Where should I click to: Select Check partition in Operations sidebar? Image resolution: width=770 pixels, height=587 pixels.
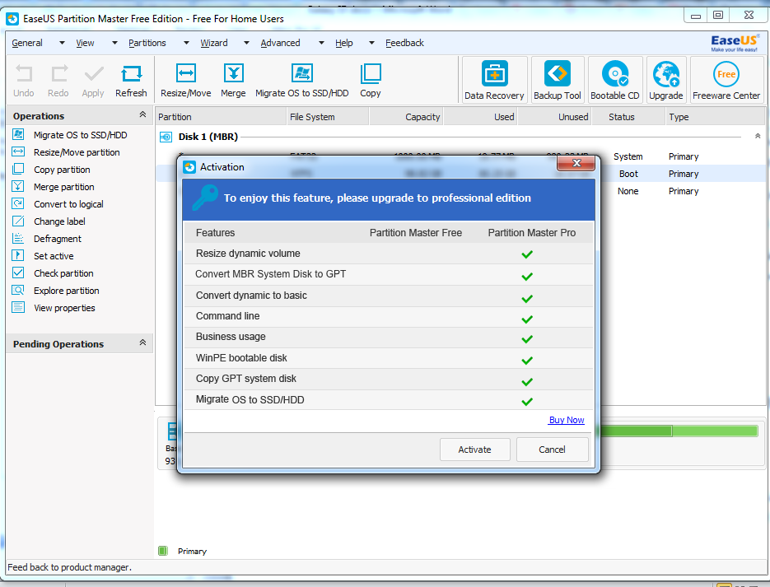pos(63,273)
